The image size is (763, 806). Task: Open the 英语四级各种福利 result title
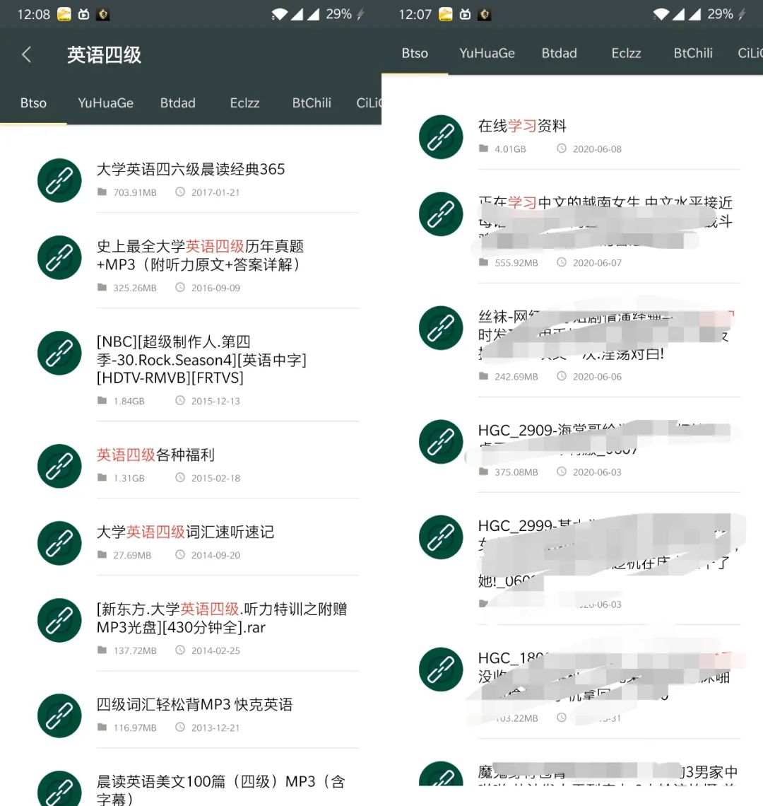(x=155, y=455)
